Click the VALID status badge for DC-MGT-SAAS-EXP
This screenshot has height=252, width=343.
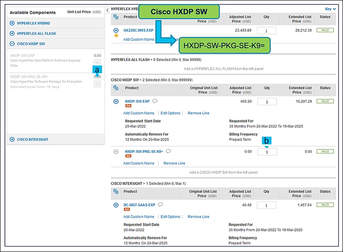tap(325, 205)
